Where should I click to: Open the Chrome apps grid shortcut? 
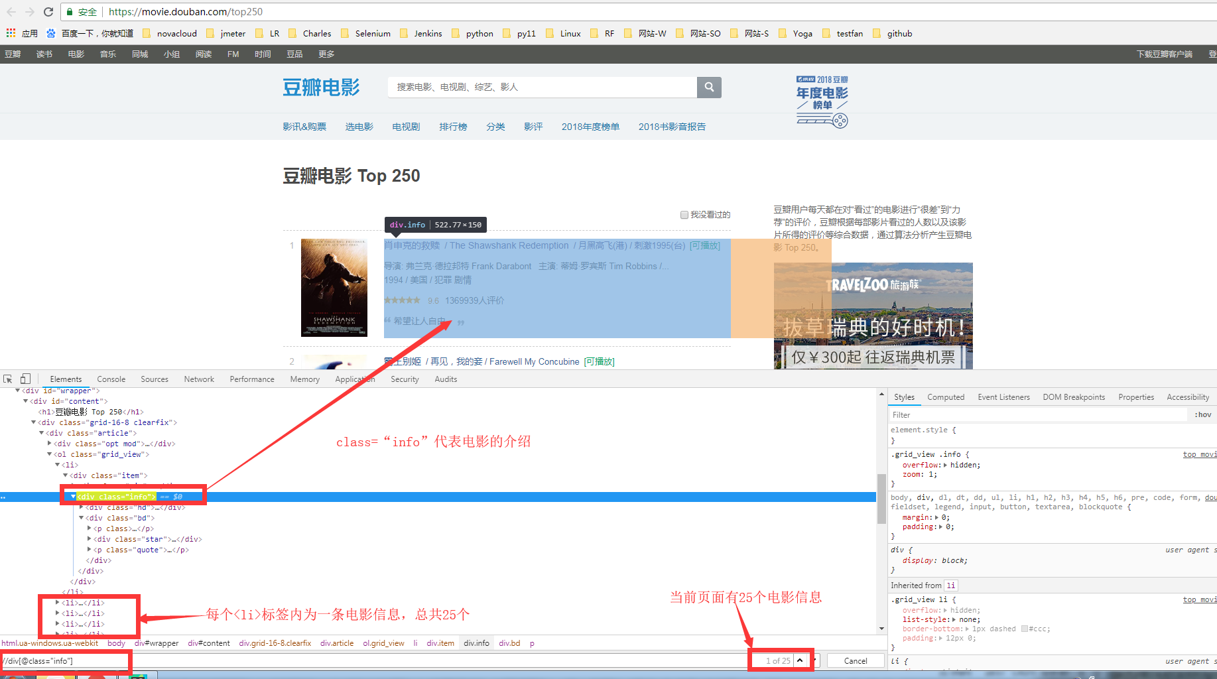point(11,33)
